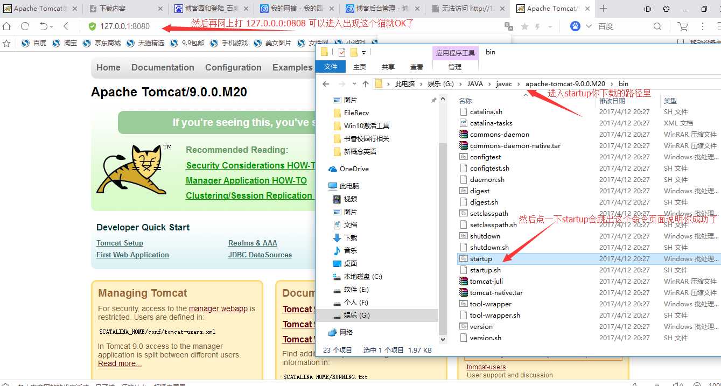The image size is (721, 386).
Task: Click the navigation pane scrollbar down arrow
Action: [x=443, y=340]
